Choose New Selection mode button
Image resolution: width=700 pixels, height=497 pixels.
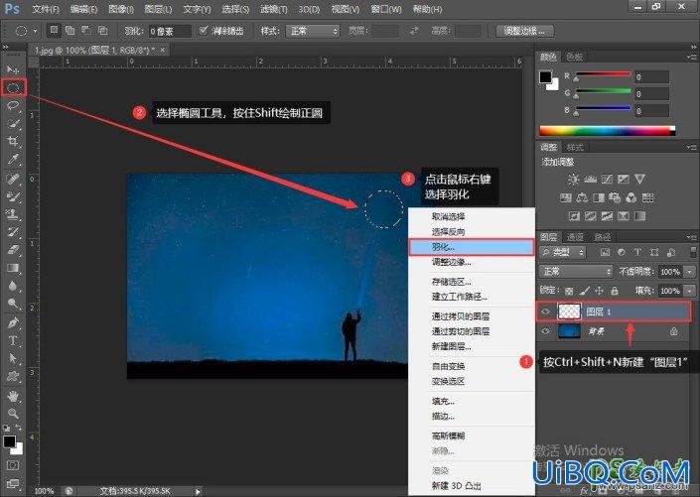point(54,31)
